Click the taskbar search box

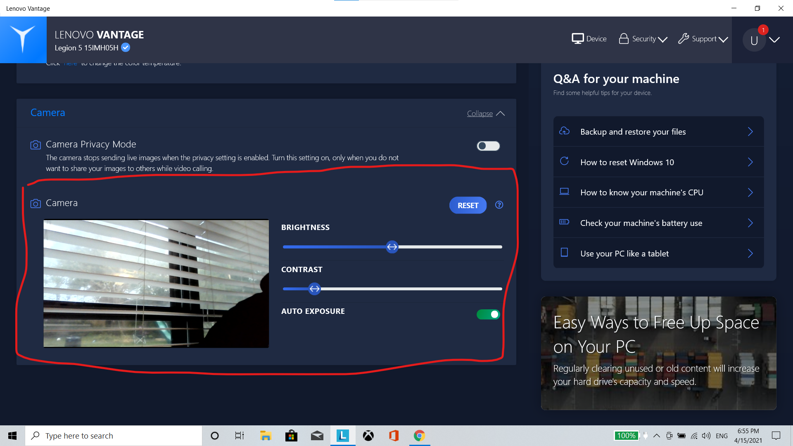[x=114, y=436]
